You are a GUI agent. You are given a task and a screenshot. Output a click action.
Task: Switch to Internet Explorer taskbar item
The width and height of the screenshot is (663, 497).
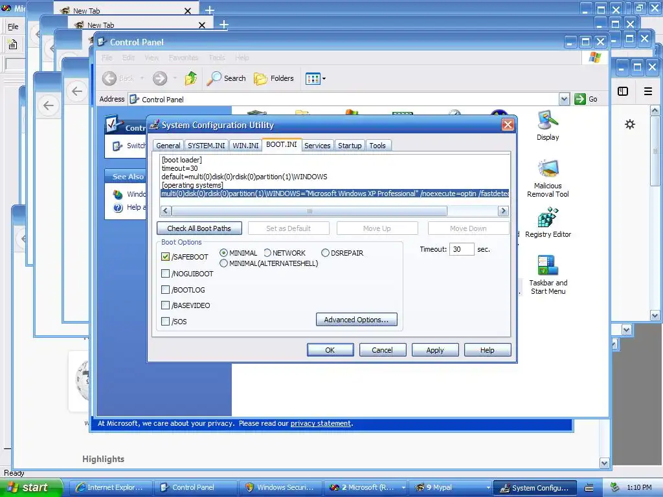(x=110, y=488)
